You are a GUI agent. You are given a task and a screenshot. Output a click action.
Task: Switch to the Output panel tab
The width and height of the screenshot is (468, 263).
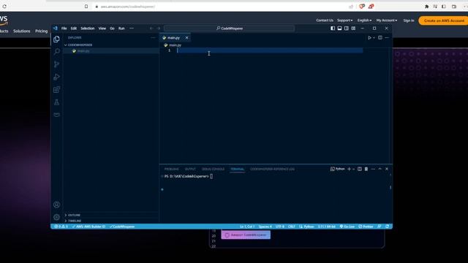pyautogui.click(x=190, y=169)
